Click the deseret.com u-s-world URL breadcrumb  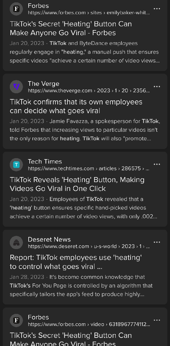pyautogui.click(x=89, y=246)
